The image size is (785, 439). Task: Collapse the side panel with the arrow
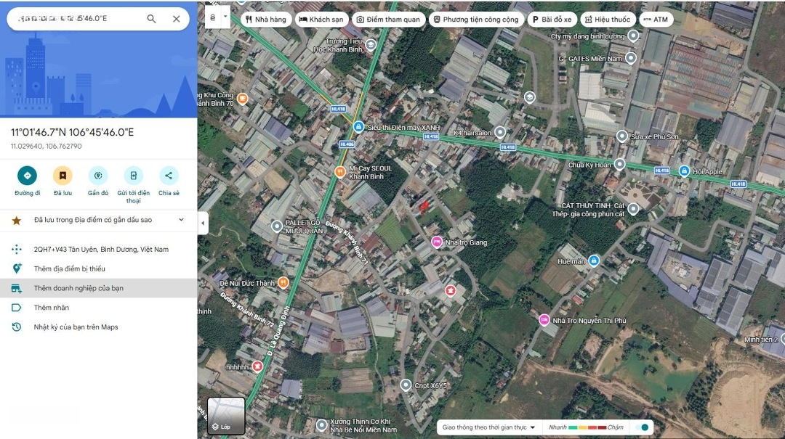203,223
